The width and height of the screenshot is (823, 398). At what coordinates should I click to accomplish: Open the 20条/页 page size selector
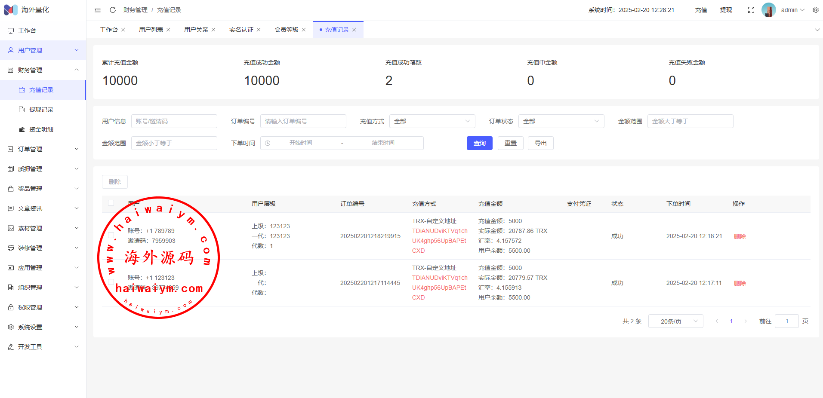[675, 321]
